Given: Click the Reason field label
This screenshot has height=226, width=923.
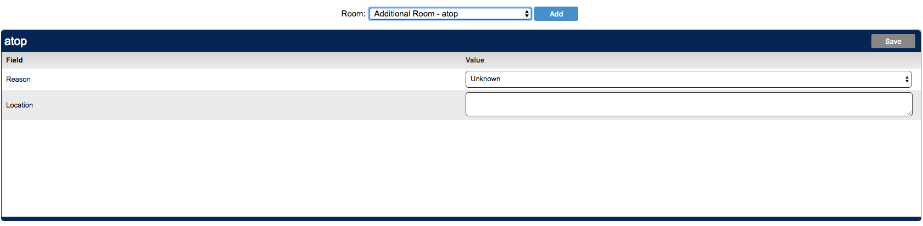Looking at the screenshot, I should (18, 80).
